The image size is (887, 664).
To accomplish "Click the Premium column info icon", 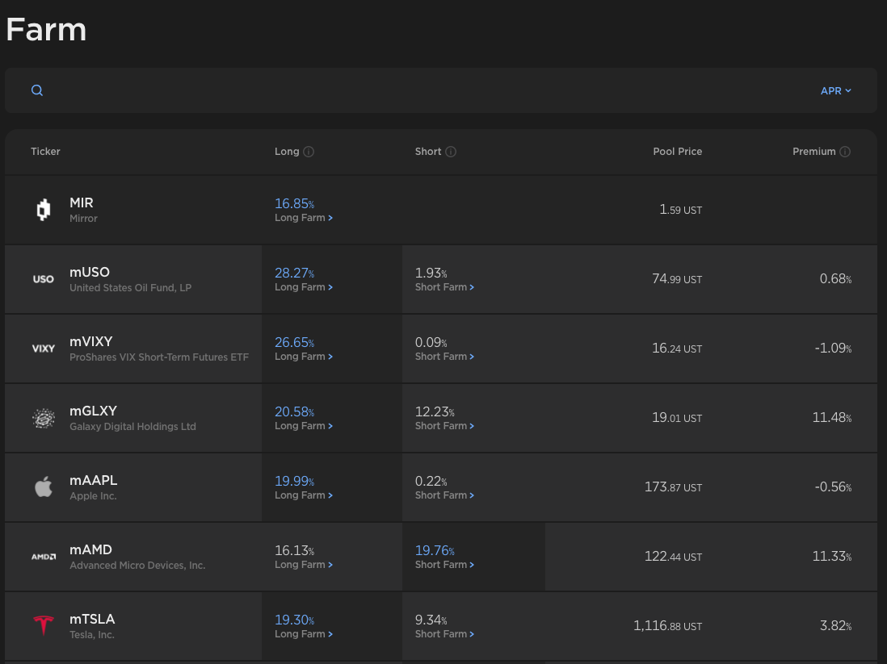I will [x=844, y=152].
